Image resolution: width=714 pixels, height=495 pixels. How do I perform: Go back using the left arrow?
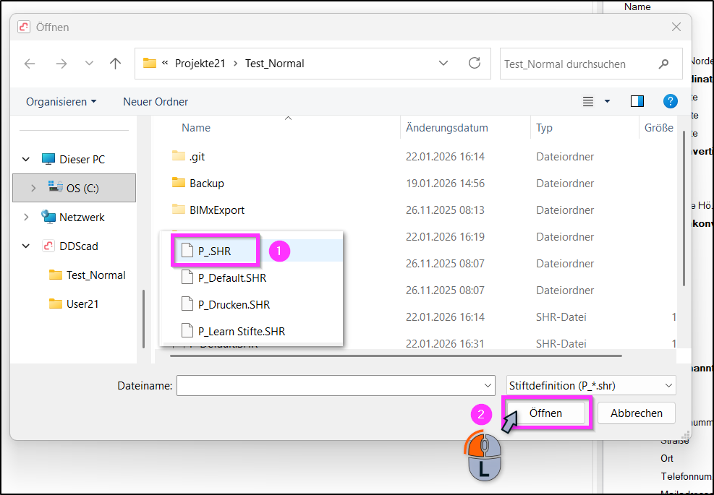pyautogui.click(x=30, y=64)
